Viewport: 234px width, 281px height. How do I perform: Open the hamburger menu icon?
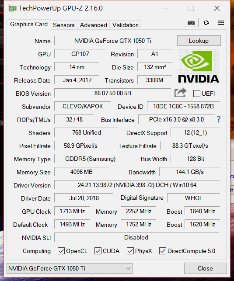point(221,23)
